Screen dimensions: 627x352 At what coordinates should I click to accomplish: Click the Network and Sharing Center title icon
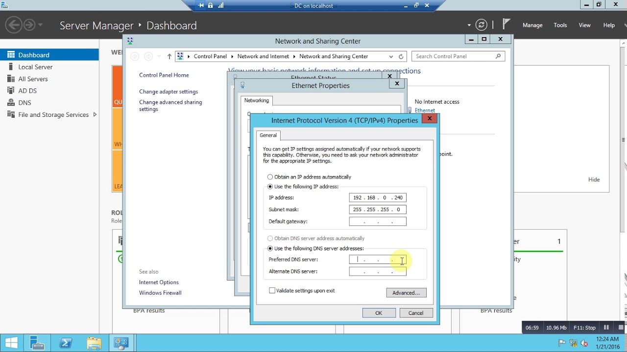tap(130, 41)
